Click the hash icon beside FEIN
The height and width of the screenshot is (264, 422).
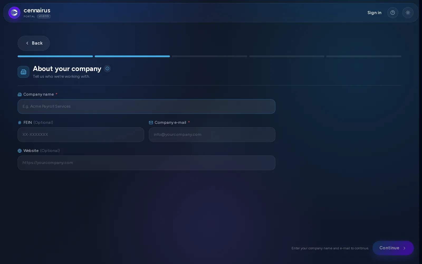click(x=20, y=122)
